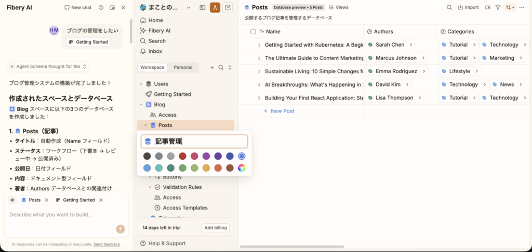Open Send feedback link
This screenshot has width=532, height=252.
[x=107, y=244]
